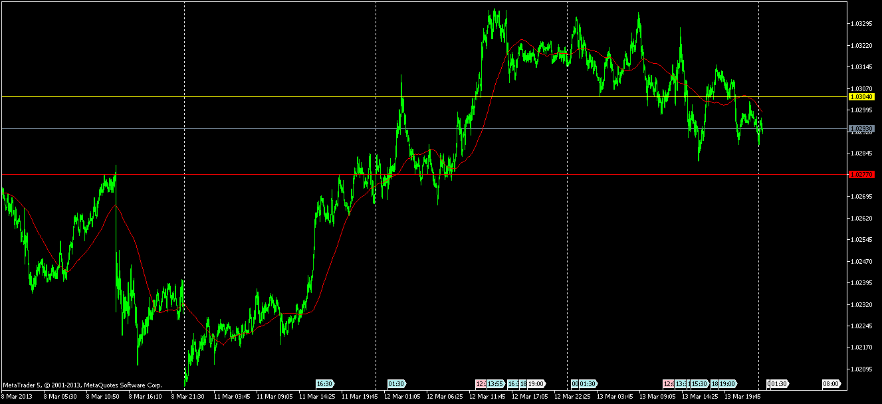Viewport: 882px width, 404px height.
Task: Select the 12 Mar 01:05 time label
Action: (402, 397)
